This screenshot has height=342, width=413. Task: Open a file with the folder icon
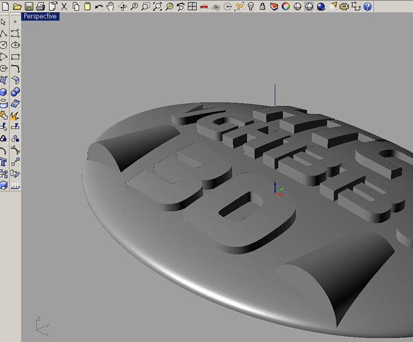tap(17, 6)
